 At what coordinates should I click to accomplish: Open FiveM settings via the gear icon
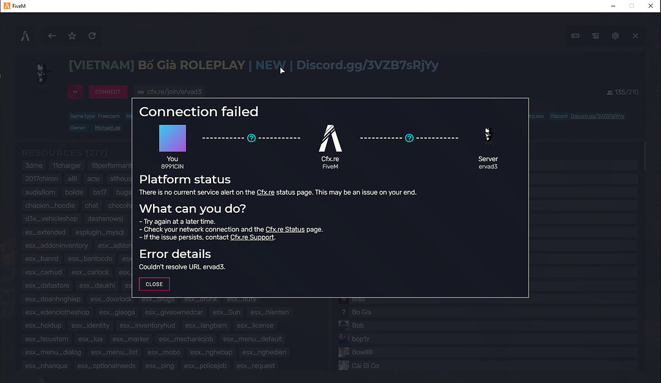coord(615,36)
